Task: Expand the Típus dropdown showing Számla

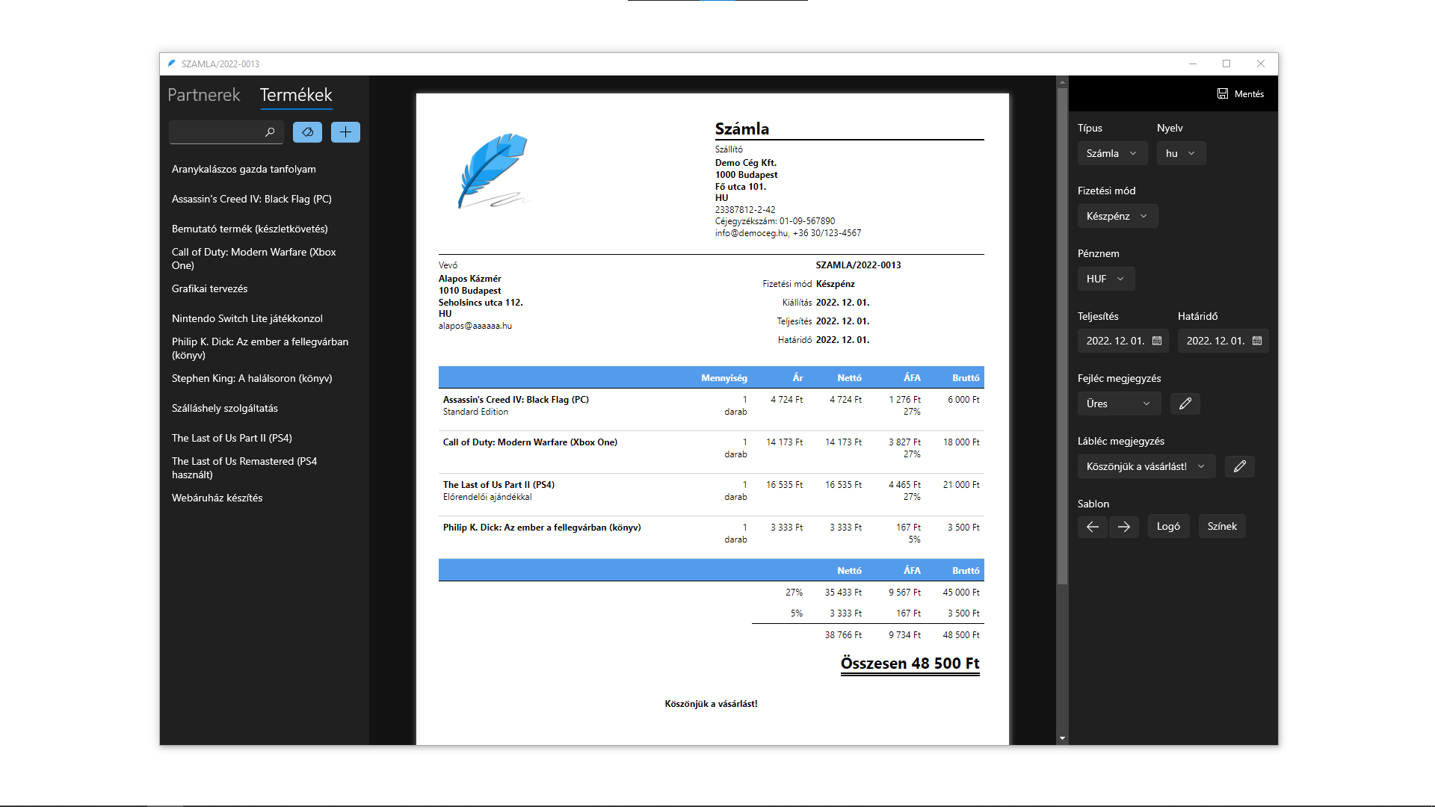Action: click(x=1111, y=153)
